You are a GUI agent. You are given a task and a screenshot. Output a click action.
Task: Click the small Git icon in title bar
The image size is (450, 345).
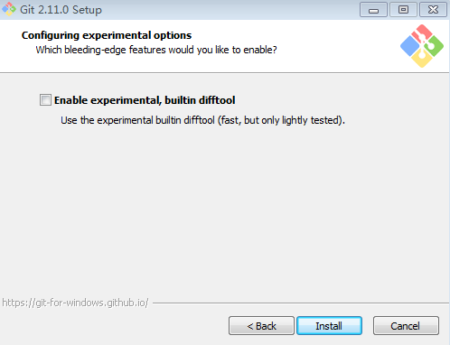coord(9,9)
